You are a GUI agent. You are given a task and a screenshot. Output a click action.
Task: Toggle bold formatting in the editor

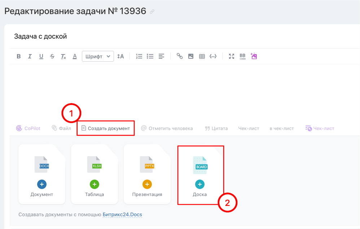[x=18, y=56]
